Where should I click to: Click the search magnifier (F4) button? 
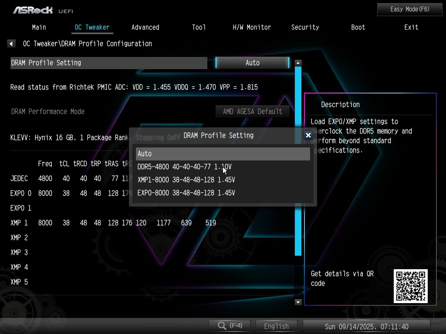230,326
